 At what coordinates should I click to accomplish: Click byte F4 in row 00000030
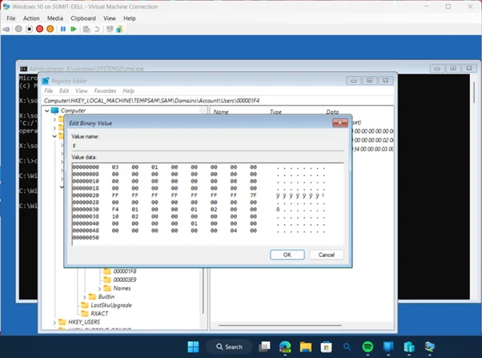point(115,210)
